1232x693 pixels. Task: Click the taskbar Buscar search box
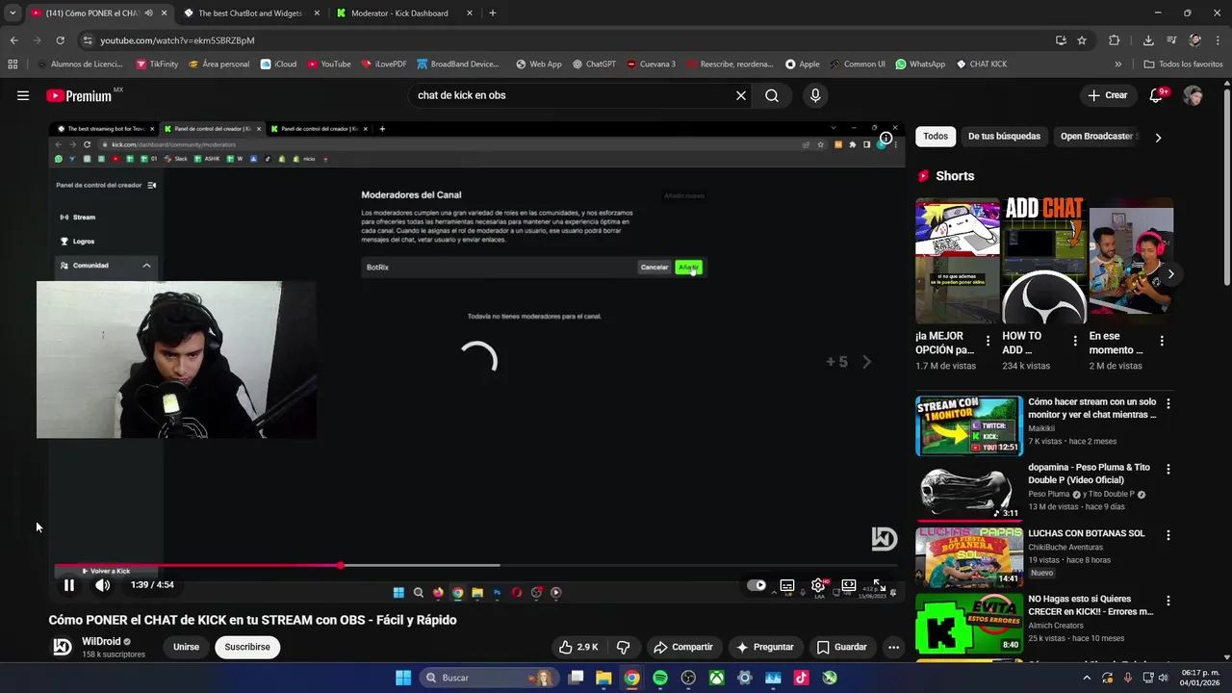click(491, 678)
